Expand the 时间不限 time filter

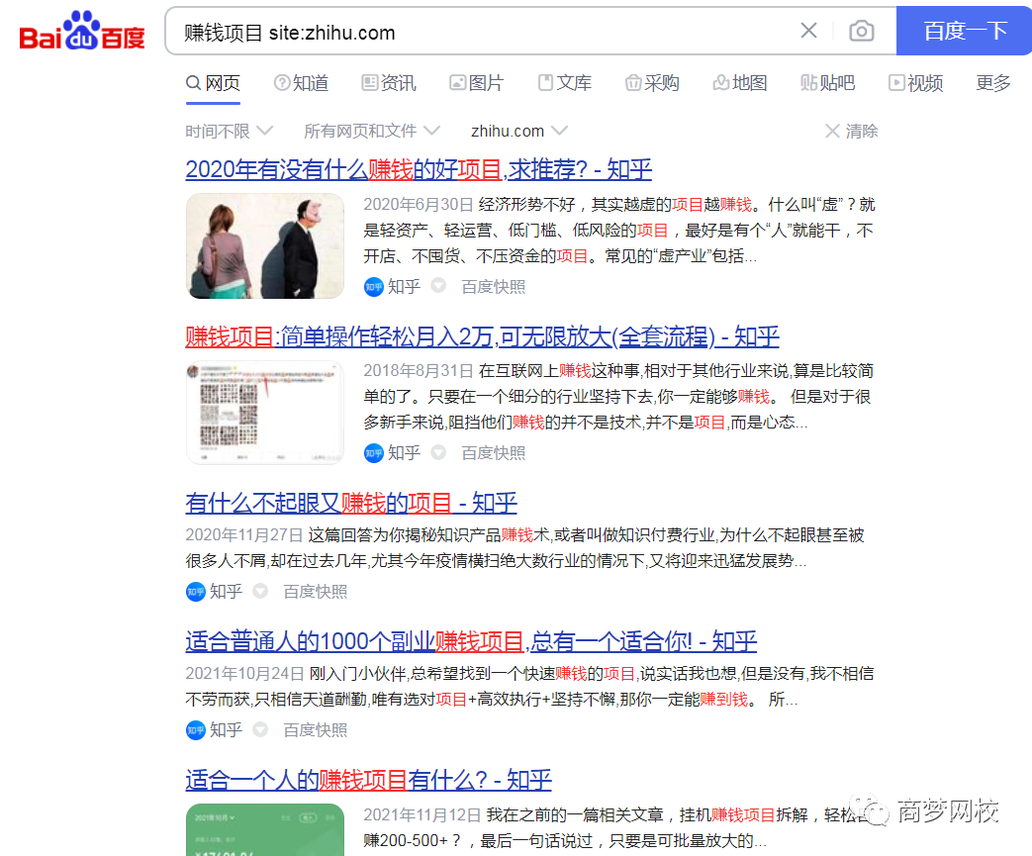(x=226, y=131)
